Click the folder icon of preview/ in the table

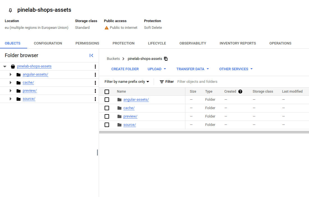[x=119, y=116]
